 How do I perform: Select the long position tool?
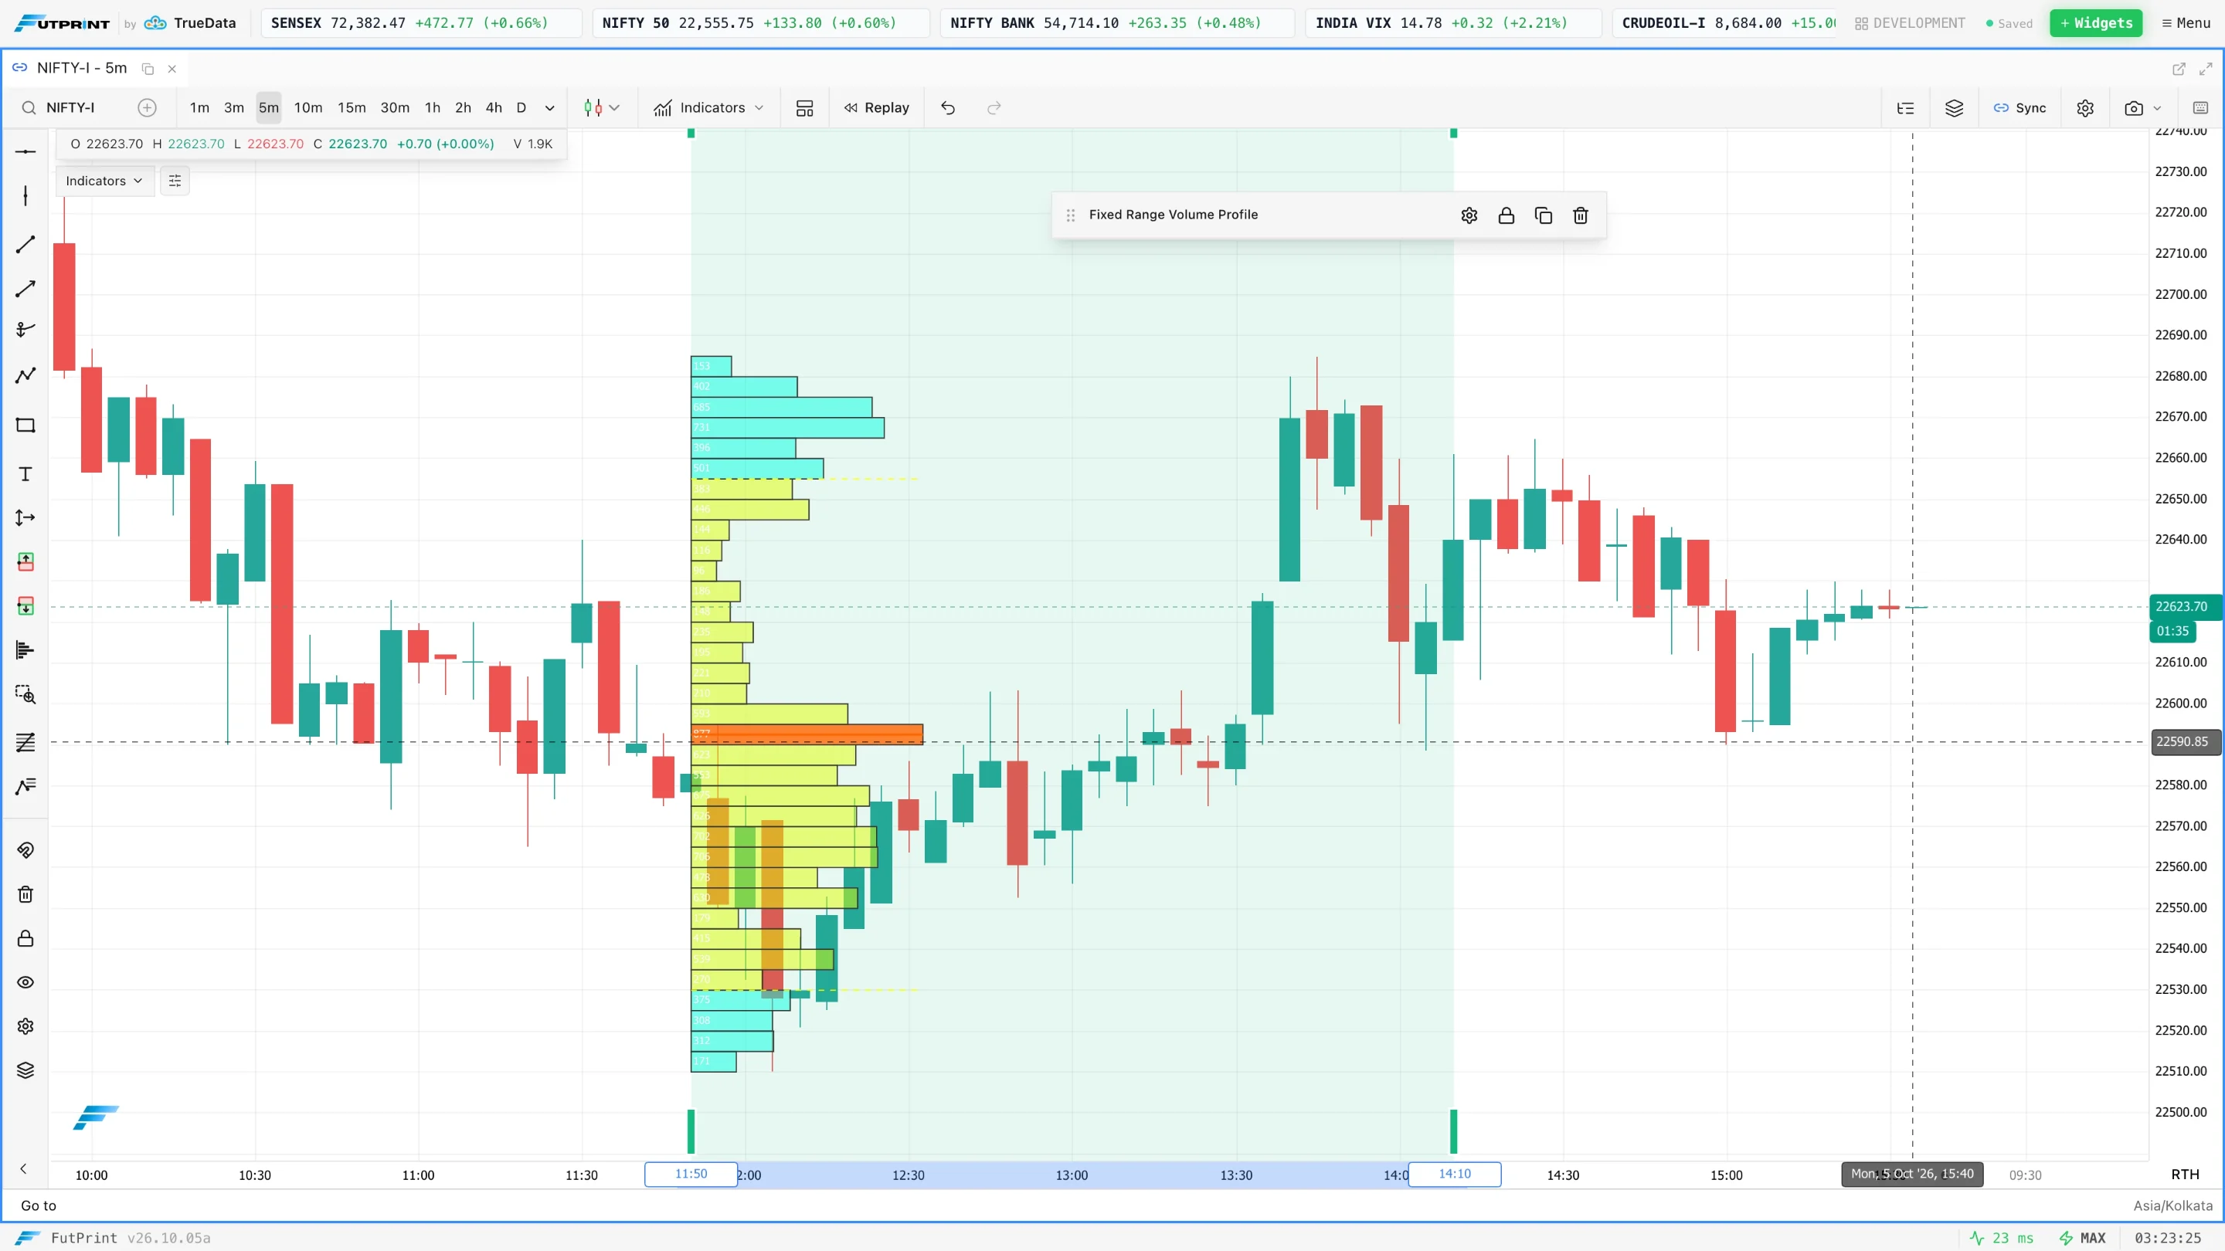point(25,562)
